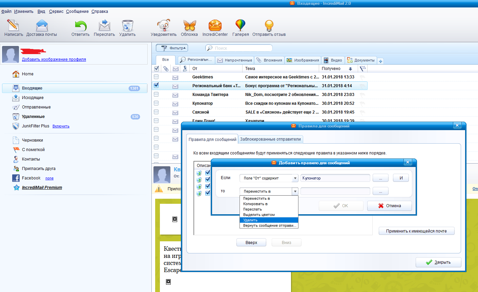
Task: Click the attachment column header icon
Action: [166, 69]
